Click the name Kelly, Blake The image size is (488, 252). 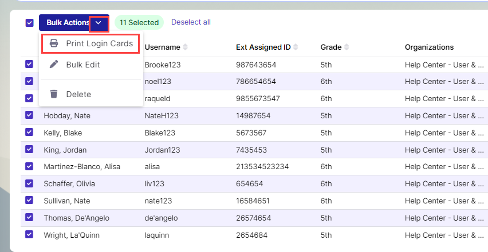(x=62, y=133)
